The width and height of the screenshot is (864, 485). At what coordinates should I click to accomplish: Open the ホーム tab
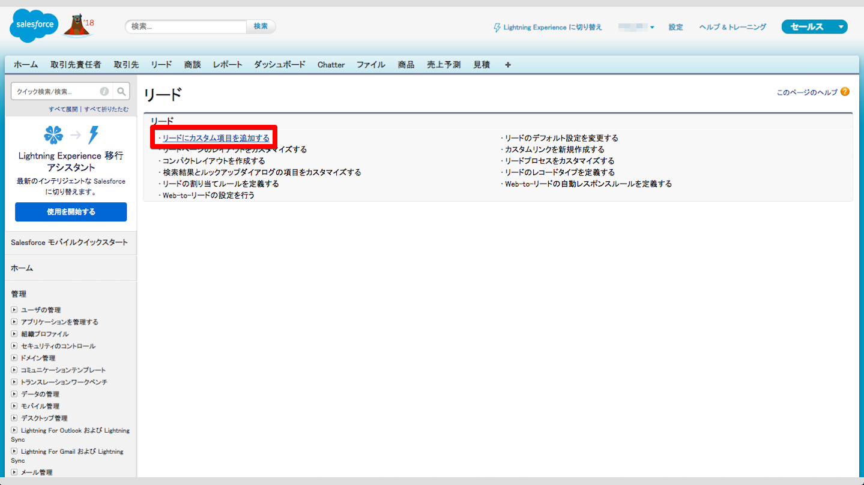(x=26, y=65)
